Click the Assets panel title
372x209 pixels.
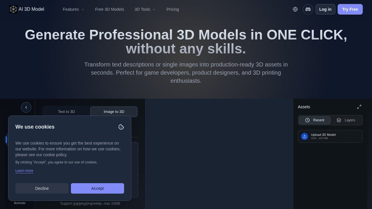(304, 107)
